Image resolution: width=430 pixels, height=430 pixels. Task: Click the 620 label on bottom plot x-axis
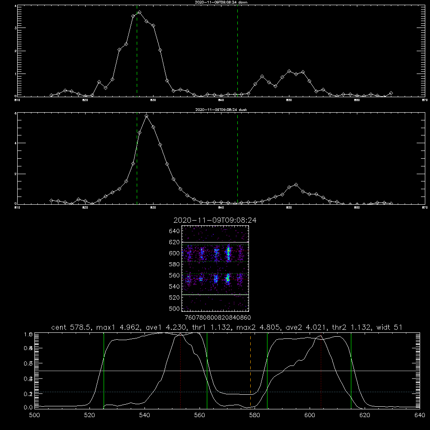pos(365,415)
